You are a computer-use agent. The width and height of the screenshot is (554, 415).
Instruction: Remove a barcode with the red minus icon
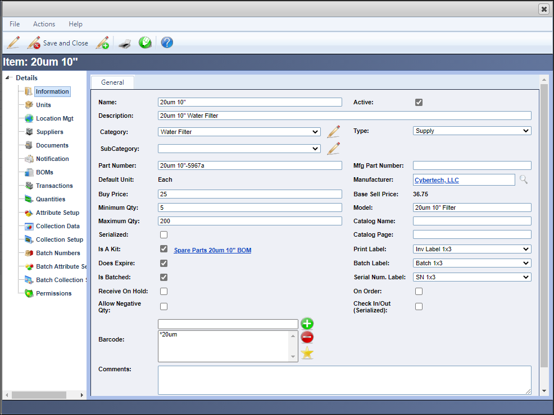pos(307,337)
